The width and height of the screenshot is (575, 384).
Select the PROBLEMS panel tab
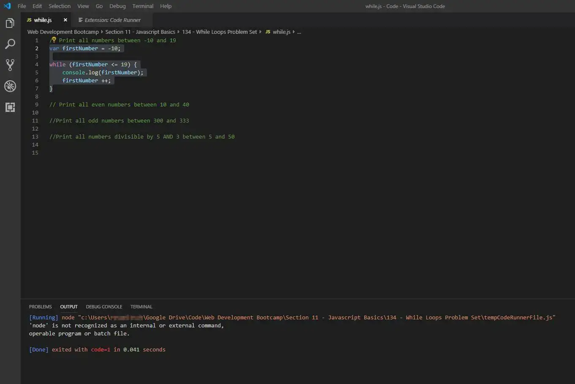point(41,307)
